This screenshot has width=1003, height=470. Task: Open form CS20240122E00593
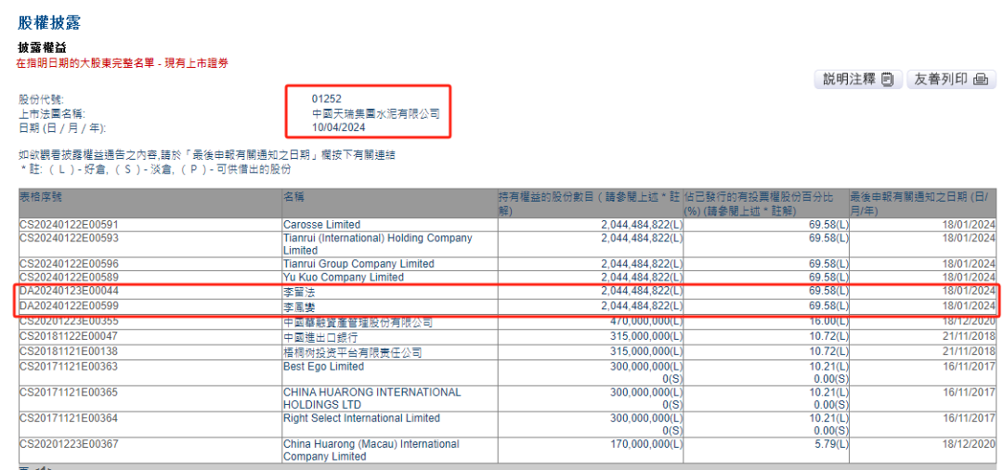pyautogui.click(x=69, y=238)
